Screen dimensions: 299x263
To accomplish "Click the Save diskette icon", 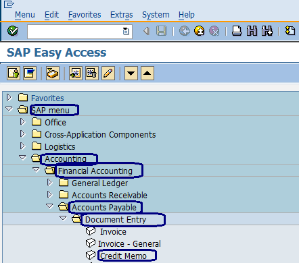I will [161, 31].
